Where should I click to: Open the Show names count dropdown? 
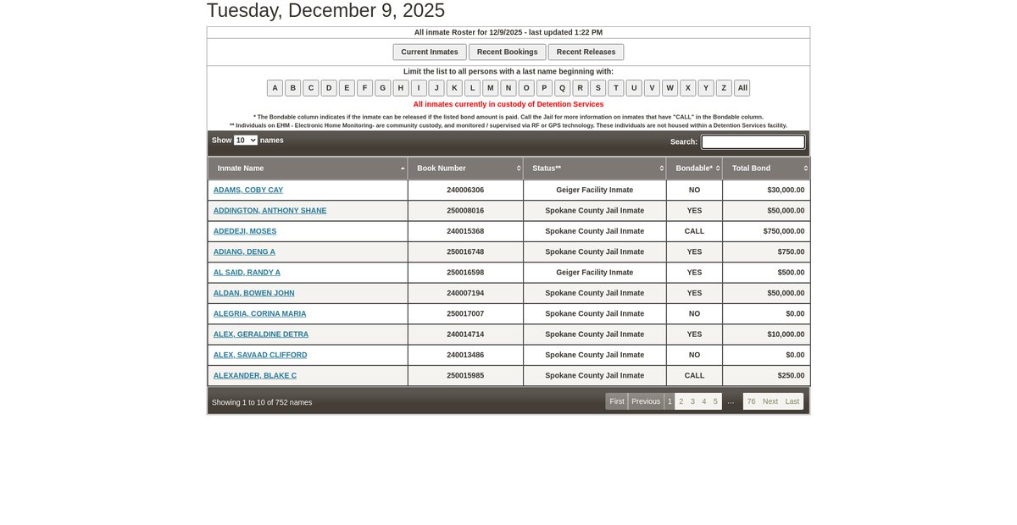click(x=246, y=141)
